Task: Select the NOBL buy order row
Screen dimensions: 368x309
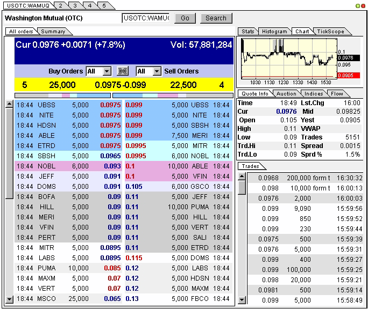Action: pyautogui.click(x=68, y=166)
